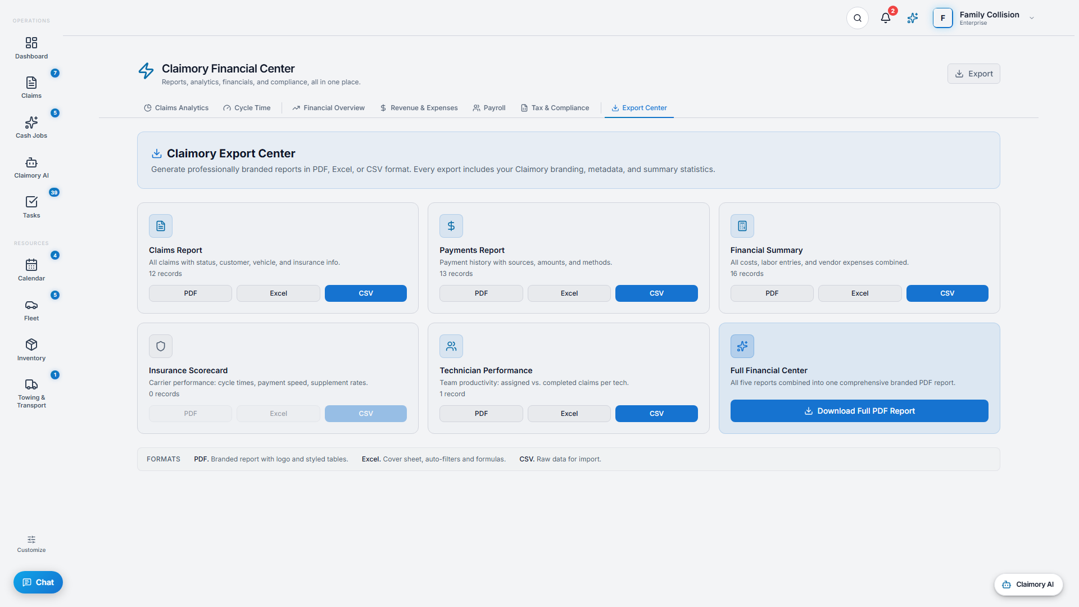Image resolution: width=1079 pixels, height=607 pixels.
Task: Export Technician Performance as PDF
Action: pyautogui.click(x=481, y=414)
